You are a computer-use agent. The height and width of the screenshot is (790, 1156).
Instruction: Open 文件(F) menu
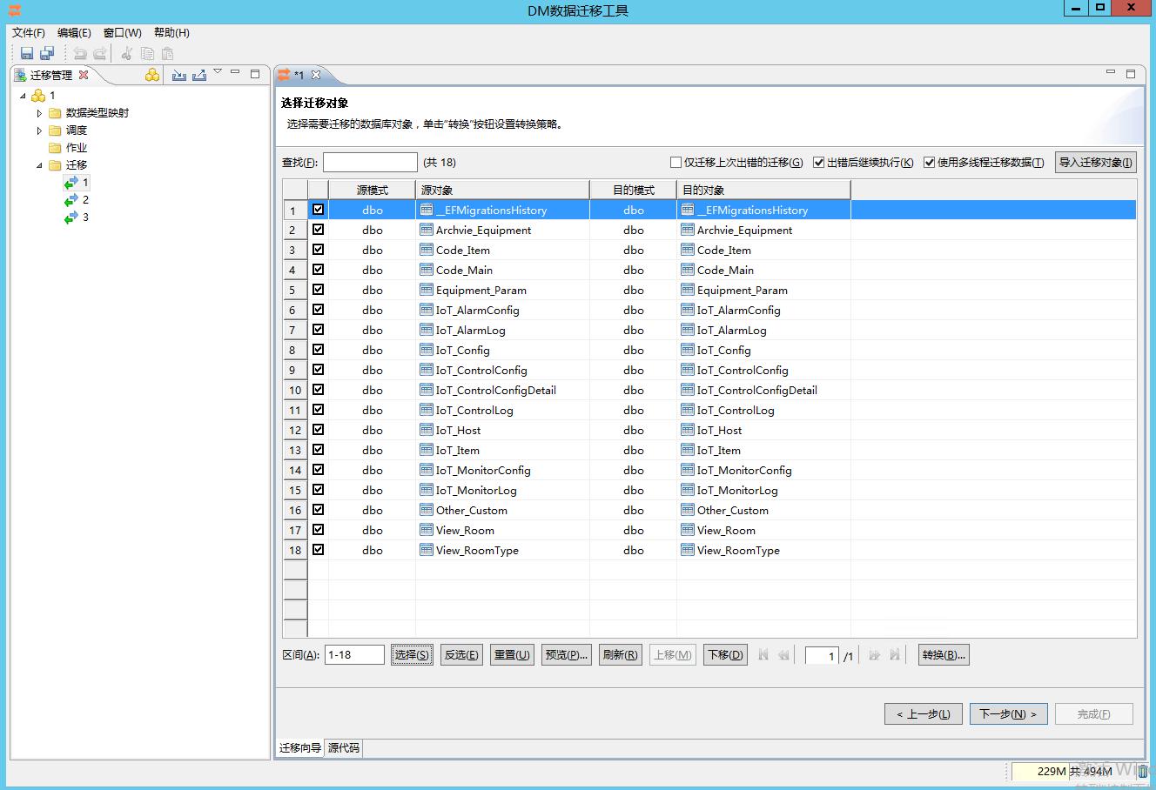[x=29, y=32]
